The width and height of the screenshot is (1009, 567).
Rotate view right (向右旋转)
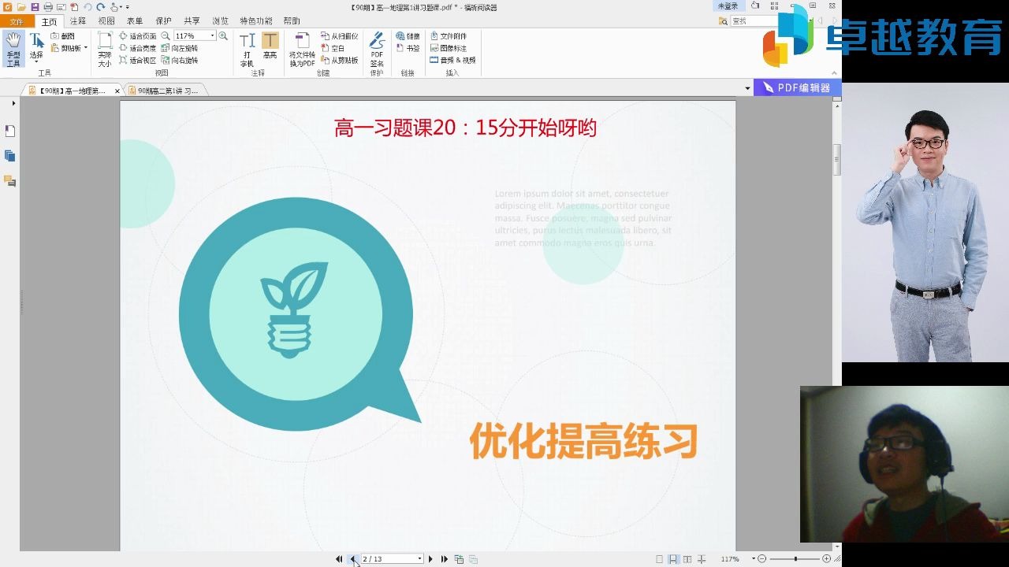(x=180, y=60)
